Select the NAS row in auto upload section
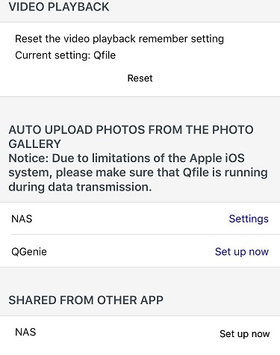280x355 pixels. 140,218
